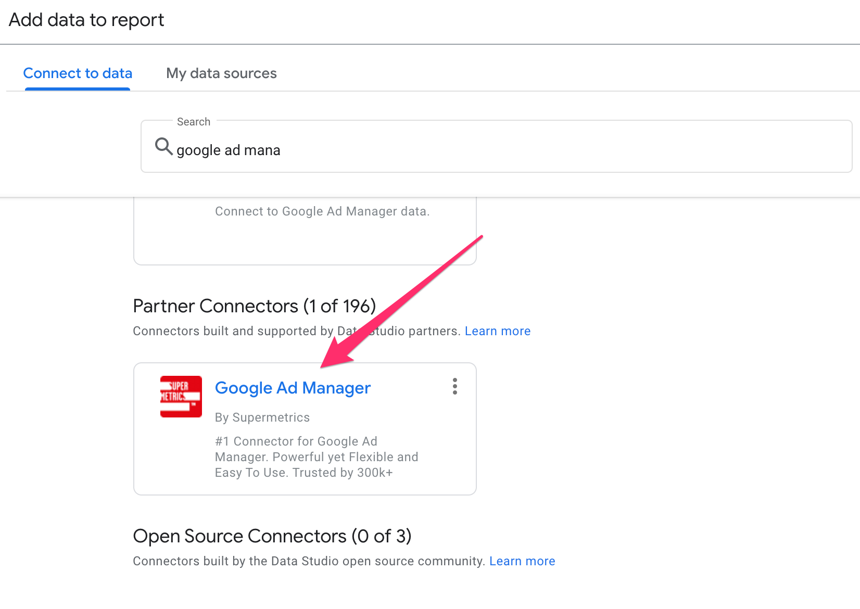Open the Connect to data tab
The height and width of the screenshot is (609, 860).
pos(78,73)
